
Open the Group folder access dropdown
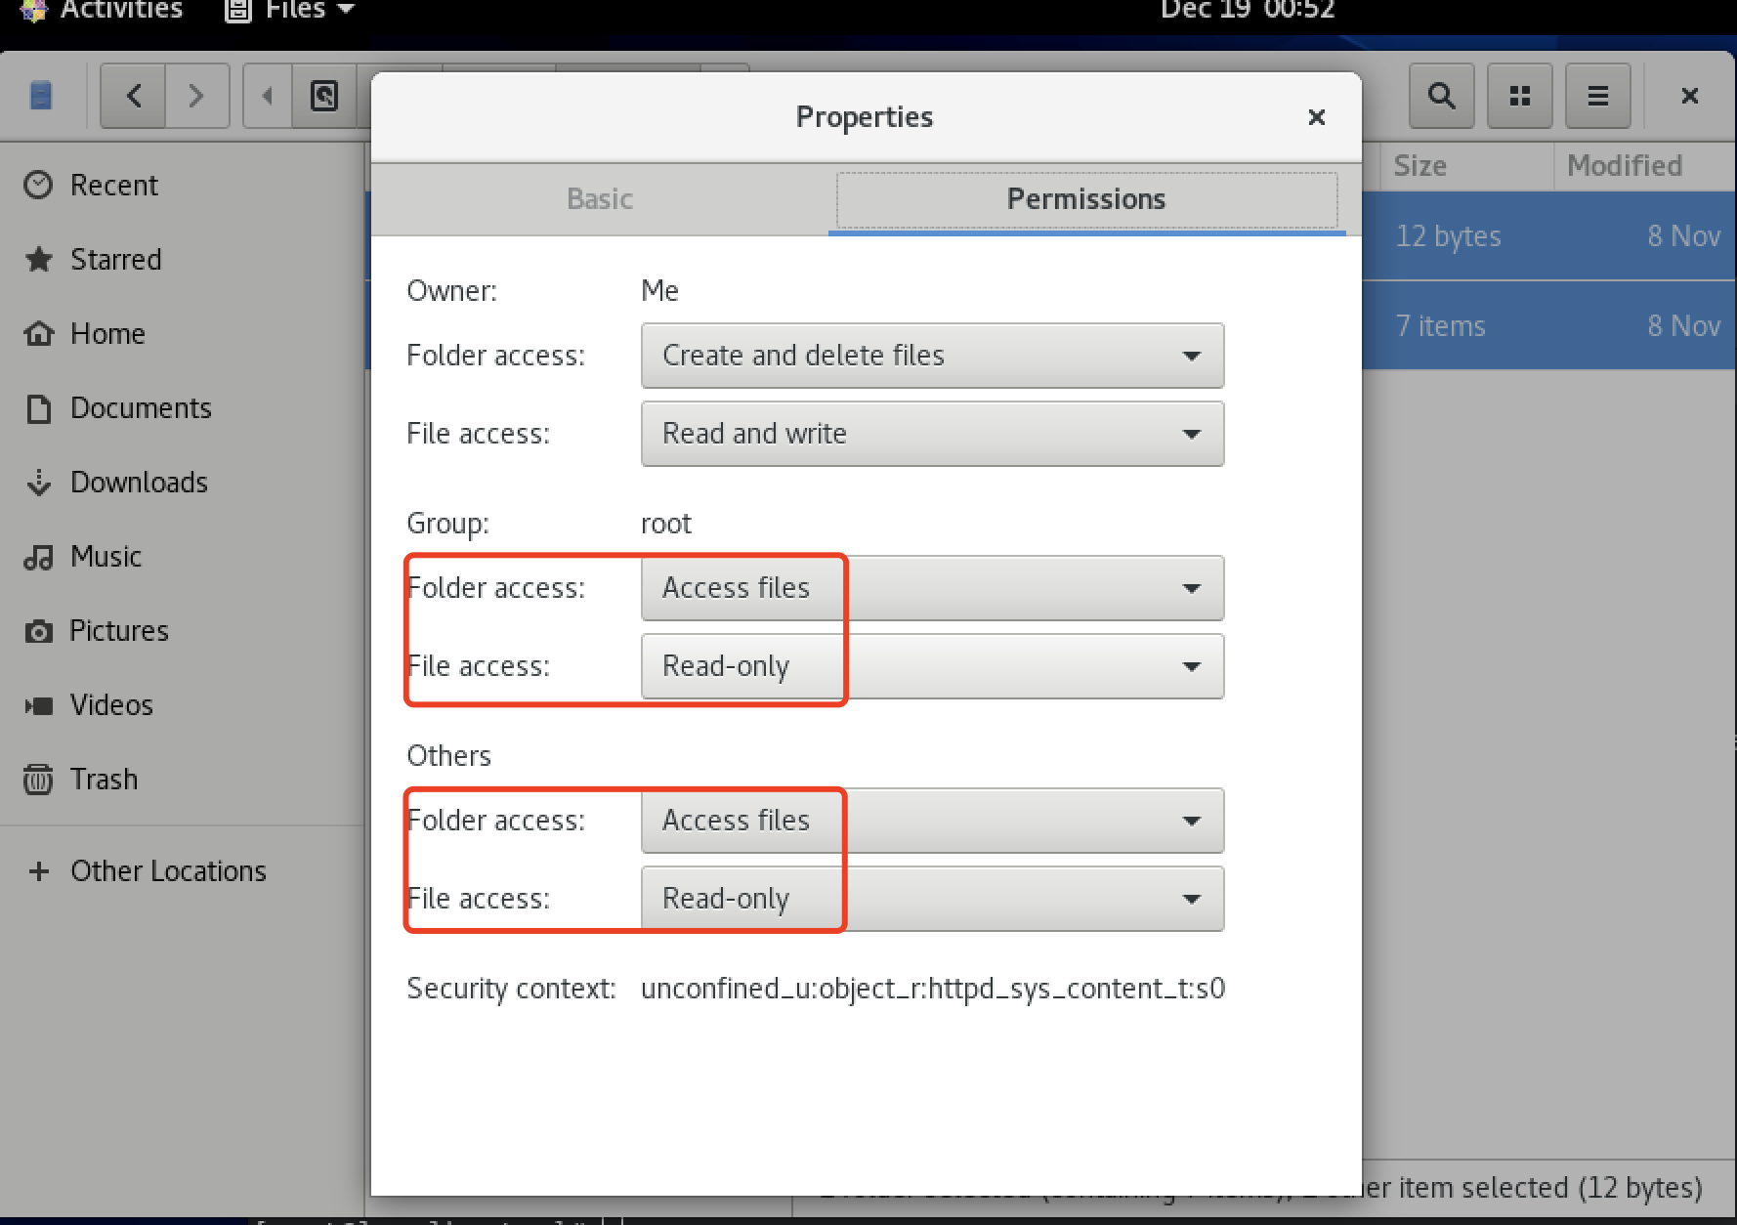(x=931, y=588)
